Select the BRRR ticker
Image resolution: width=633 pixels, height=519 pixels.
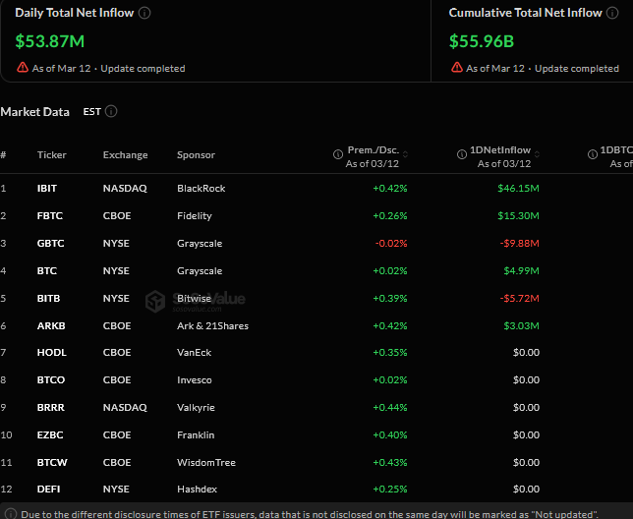(x=50, y=407)
